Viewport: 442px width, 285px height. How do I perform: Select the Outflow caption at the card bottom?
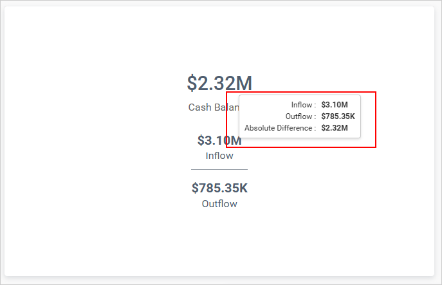[219, 204]
